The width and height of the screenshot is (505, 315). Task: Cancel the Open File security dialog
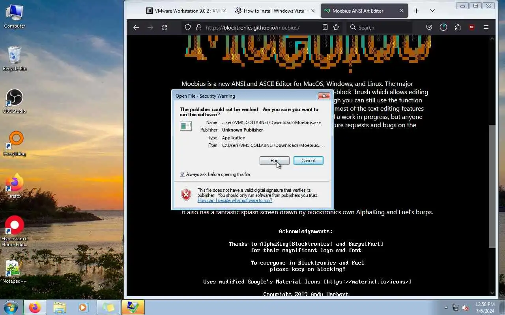click(308, 161)
